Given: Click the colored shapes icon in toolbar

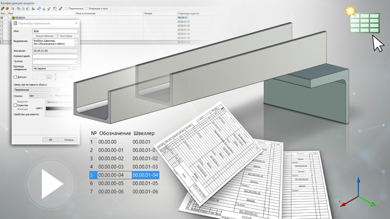Looking at the screenshot, I should (x=34, y=9).
